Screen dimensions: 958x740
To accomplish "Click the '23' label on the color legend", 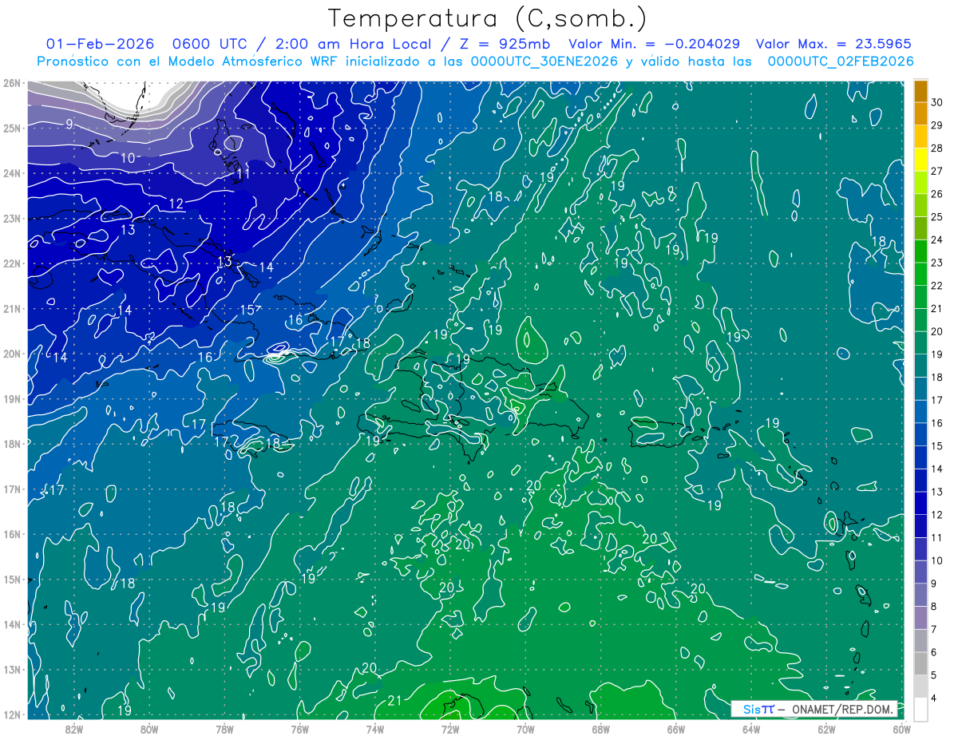I will tap(936, 263).
